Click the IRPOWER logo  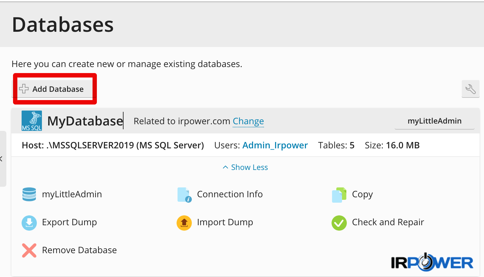pyautogui.click(x=432, y=262)
